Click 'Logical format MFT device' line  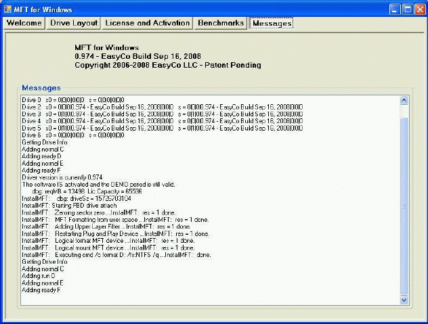pyautogui.click(x=108, y=241)
